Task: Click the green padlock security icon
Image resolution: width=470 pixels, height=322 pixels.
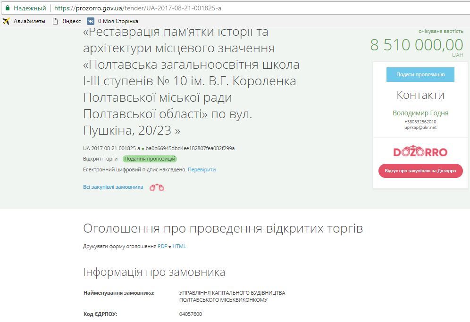Action: [7, 8]
